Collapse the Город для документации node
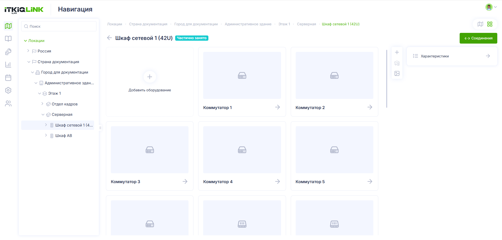 (x=32, y=72)
